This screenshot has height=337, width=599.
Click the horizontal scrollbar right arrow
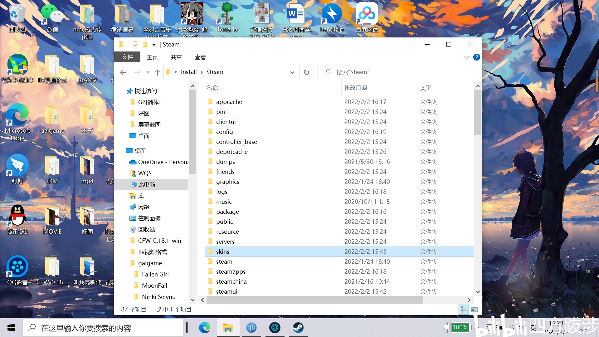click(x=469, y=300)
